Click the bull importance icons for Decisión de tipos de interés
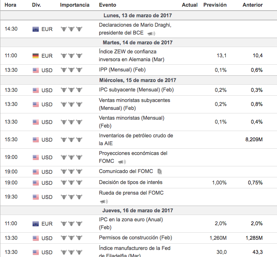Viewport: 277px width, 257px height. pos(71,183)
